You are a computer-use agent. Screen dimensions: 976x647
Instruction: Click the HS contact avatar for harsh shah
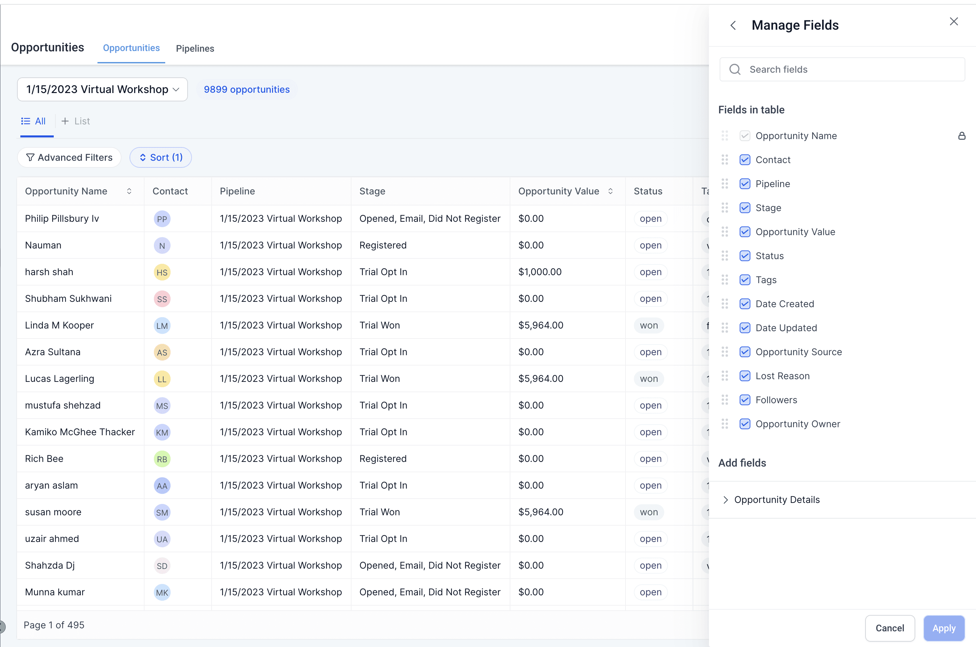[162, 272]
